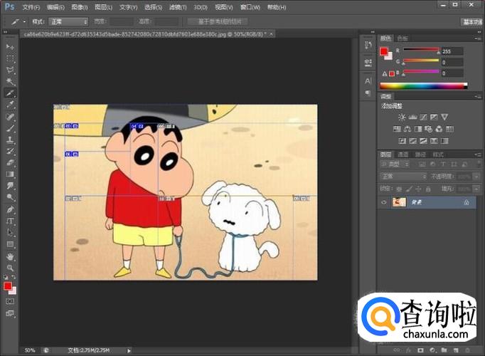
Task: Open the layer blend mode 正常 dropdown
Action: pos(403,177)
